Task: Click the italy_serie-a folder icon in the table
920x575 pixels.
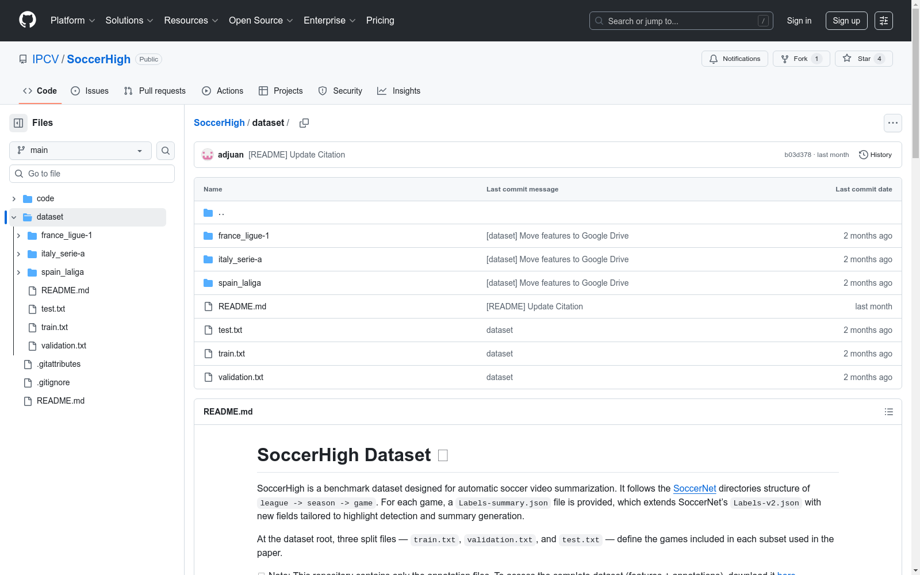Action: pyautogui.click(x=208, y=259)
